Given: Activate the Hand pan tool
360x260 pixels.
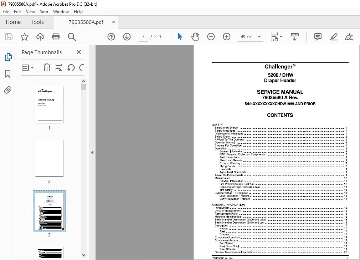Looking at the screenshot, I should [195, 37].
